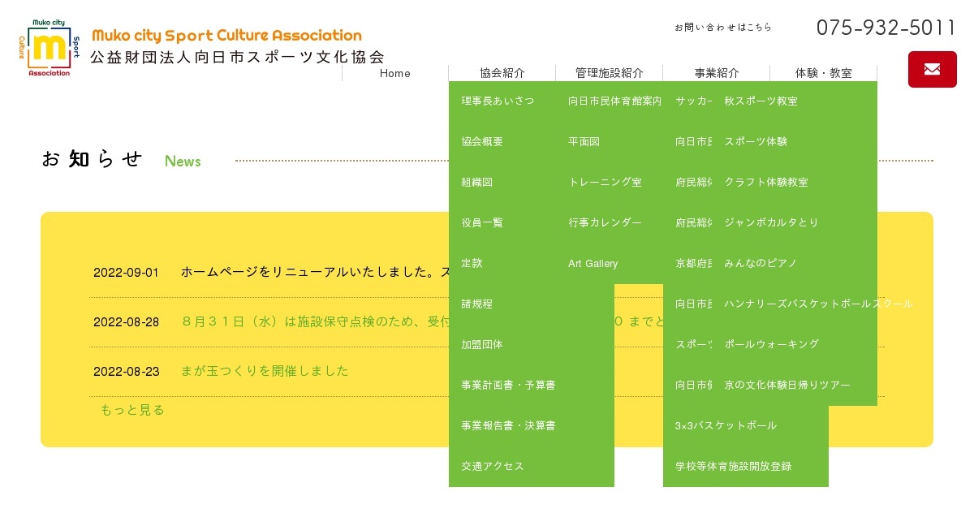Viewport: 974px width, 513px height.
Task: Select 協会概要 menu entry
Action: click(x=482, y=141)
